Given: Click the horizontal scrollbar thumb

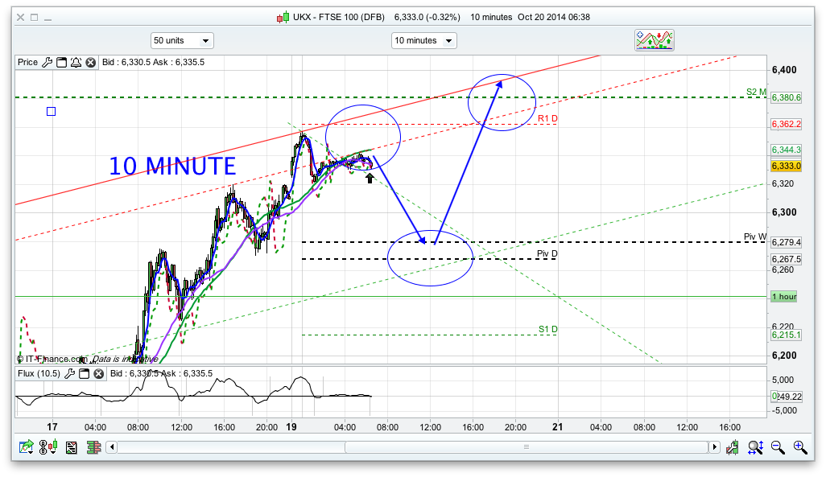Looking at the screenshot, I should click(527, 447).
